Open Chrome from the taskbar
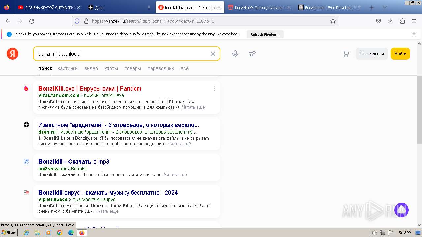The image size is (422, 237). (x=60, y=233)
